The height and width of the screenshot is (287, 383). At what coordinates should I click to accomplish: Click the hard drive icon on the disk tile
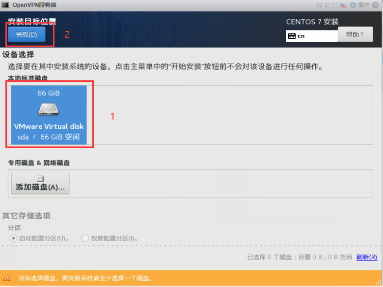[x=49, y=109]
